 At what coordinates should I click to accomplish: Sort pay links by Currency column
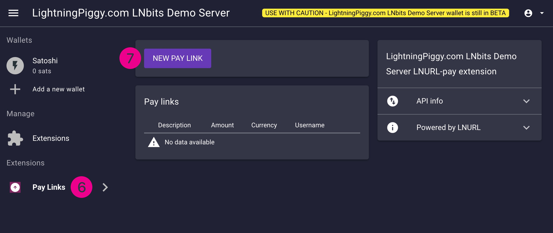264,125
